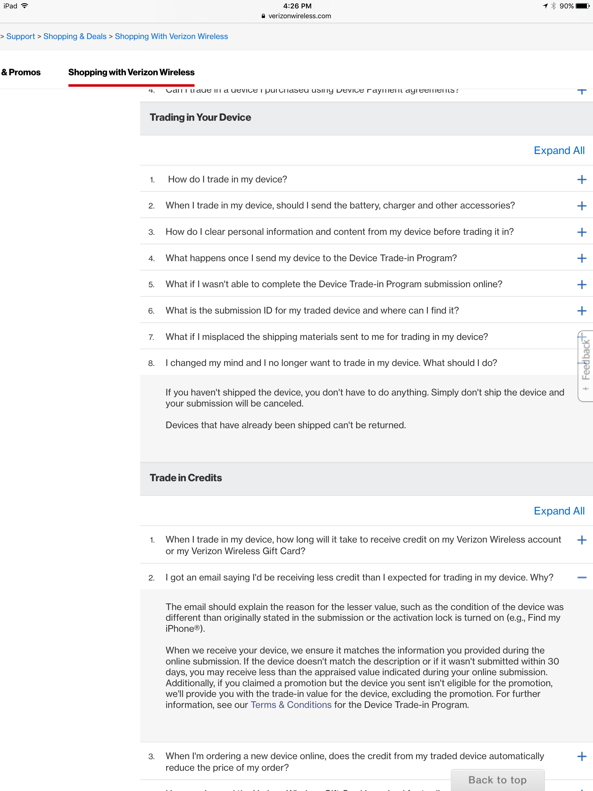Image resolution: width=593 pixels, height=791 pixels.
Task: Expand plus icon for submission ID question
Action: [x=581, y=311]
